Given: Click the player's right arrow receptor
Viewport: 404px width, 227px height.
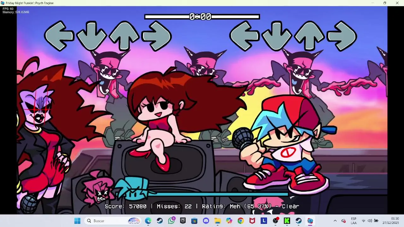Looking at the screenshot, I should (x=342, y=36).
